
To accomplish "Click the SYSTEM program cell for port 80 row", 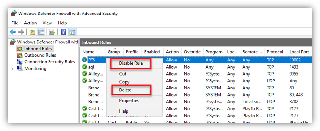I will (x=213, y=88).
